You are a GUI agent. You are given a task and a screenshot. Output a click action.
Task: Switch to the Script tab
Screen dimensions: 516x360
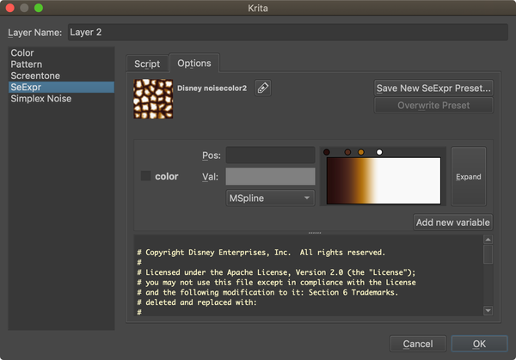pyautogui.click(x=147, y=64)
